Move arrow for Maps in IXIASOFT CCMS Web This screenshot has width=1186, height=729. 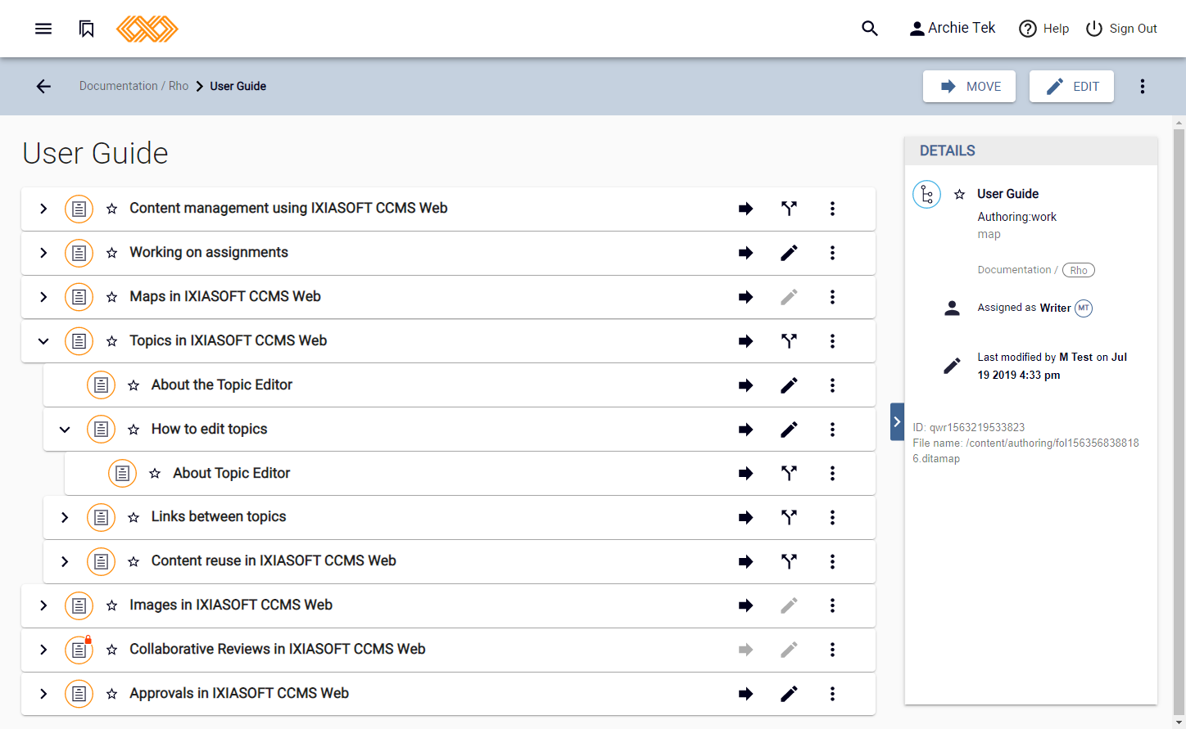[745, 297]
